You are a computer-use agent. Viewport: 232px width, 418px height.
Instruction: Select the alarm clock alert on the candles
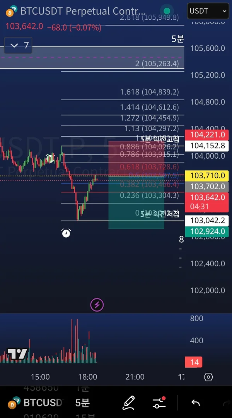tap(50, 158)
